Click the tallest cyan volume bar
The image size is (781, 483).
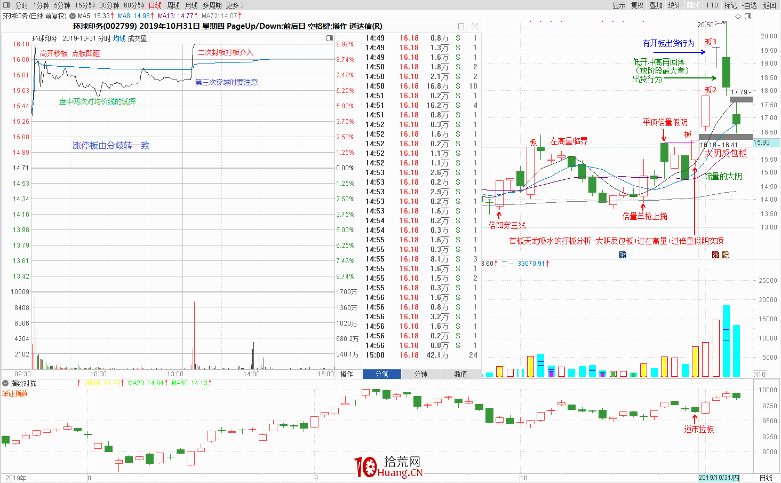point(726,341)
